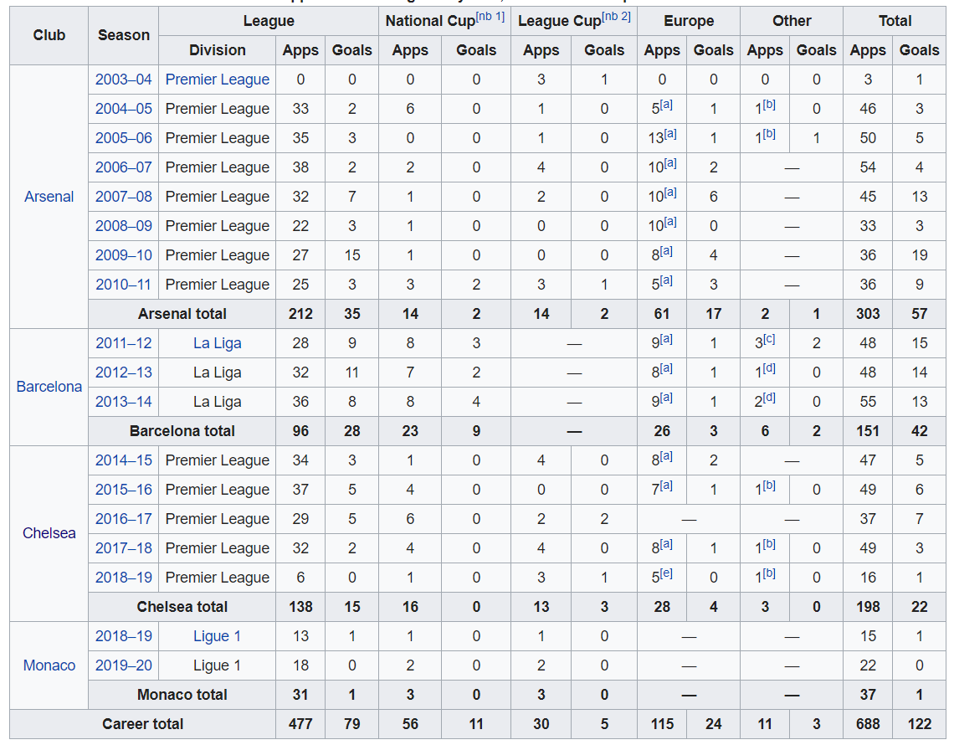The height and width of the screenshot is (745, 954).
Task: Follow footnote [a] in 2007–08 Europe apps
Action: (670, 193)
